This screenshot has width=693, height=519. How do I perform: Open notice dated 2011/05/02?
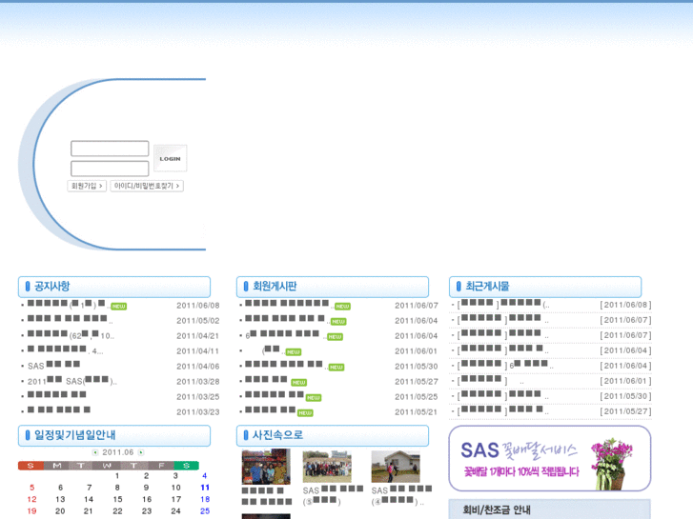[x=70, y=320]
